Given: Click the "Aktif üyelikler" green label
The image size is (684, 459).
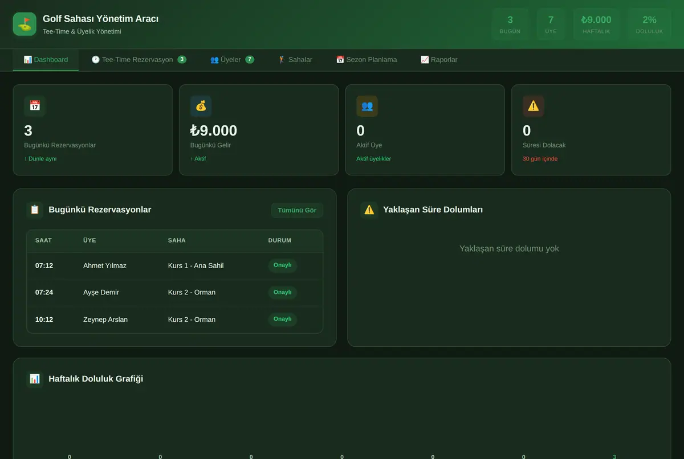Looking at the screenshot, I should (373, 159).
